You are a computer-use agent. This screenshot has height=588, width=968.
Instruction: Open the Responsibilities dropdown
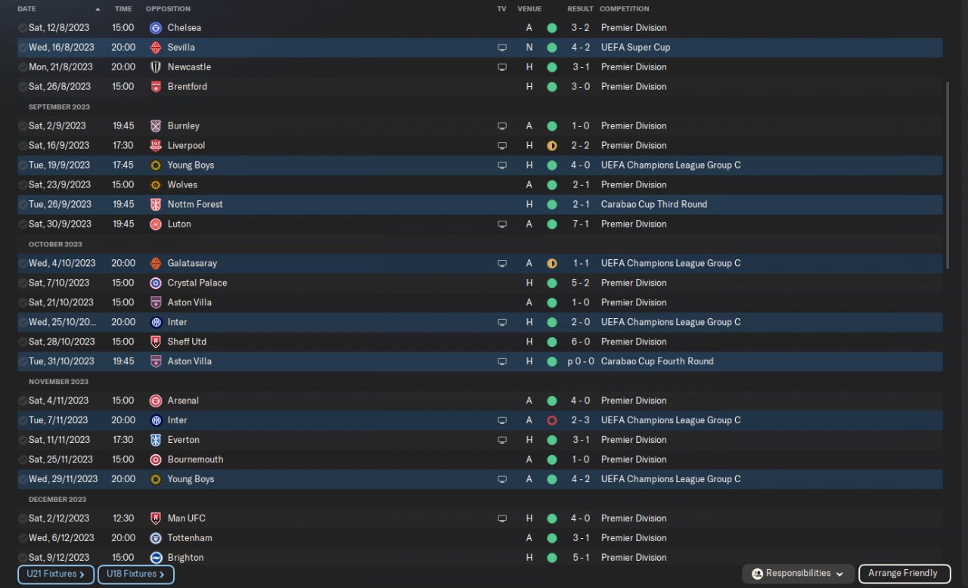pos(799,574)
